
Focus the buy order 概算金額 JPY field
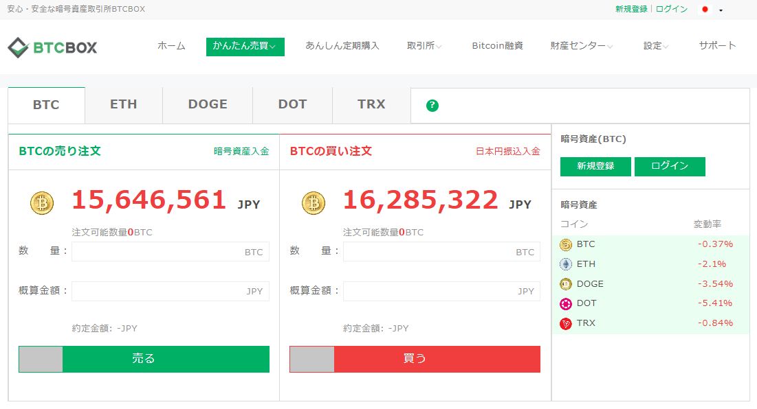(441, 291)
